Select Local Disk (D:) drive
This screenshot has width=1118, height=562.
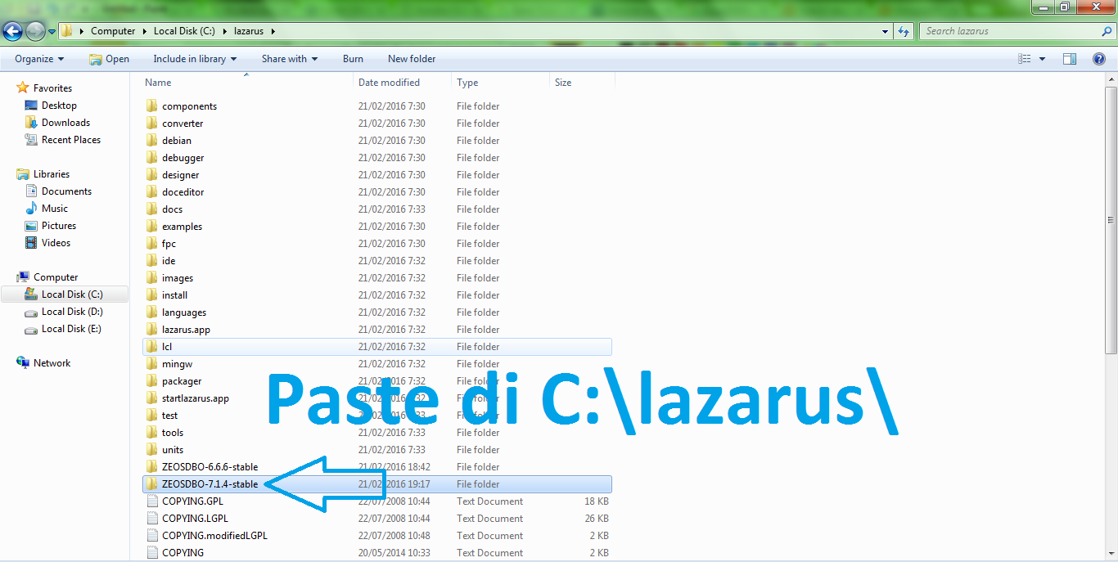point(72,312)
